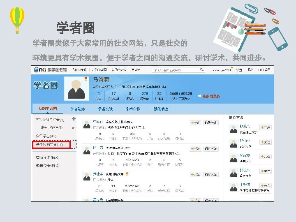Viewport: 296px width, 222px height.
Task: Switch to the 学者交流 tab
Action: click(105, 109)
